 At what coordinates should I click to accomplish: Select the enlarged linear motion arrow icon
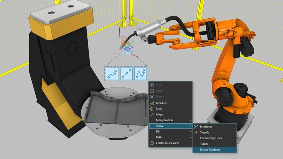click(126, 73)
